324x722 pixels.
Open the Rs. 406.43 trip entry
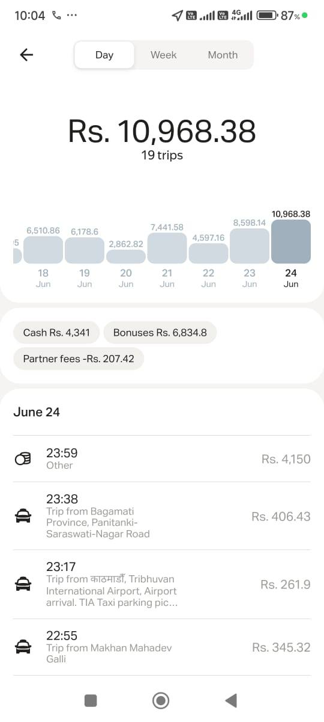tap(162, 516)
